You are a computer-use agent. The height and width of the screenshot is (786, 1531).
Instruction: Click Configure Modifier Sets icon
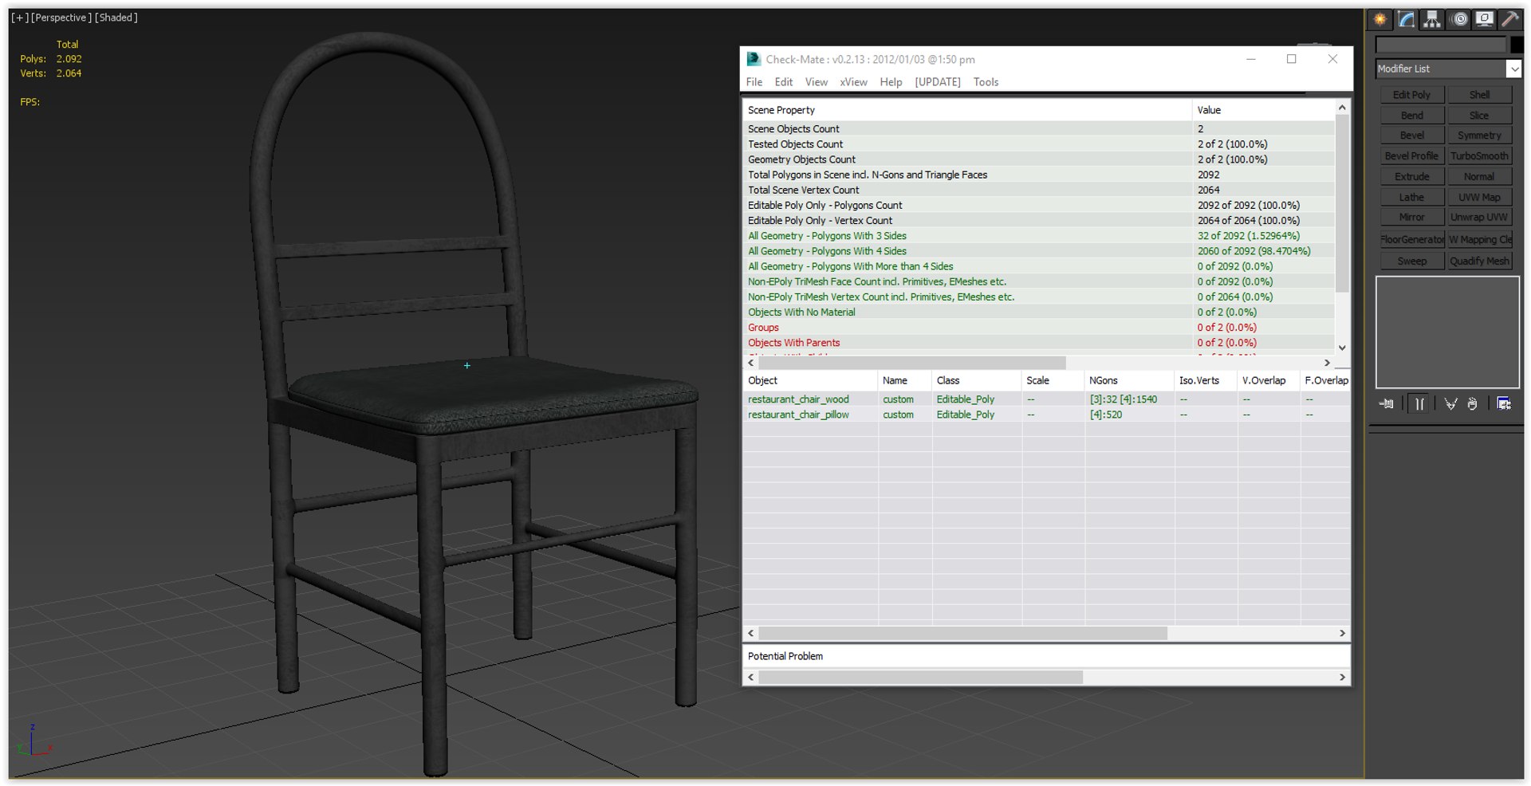click(x=1504, y=404)
